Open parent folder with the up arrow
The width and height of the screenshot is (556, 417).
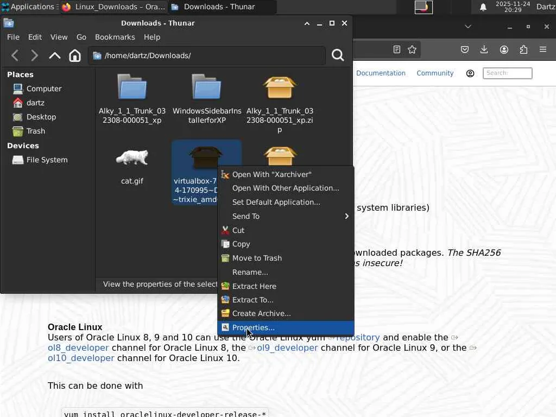click(55, 56)
